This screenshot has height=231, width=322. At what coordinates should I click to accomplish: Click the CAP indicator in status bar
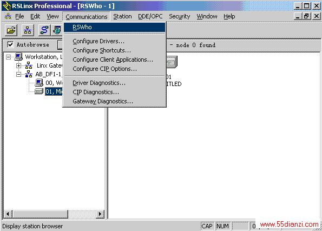point(207,226)
